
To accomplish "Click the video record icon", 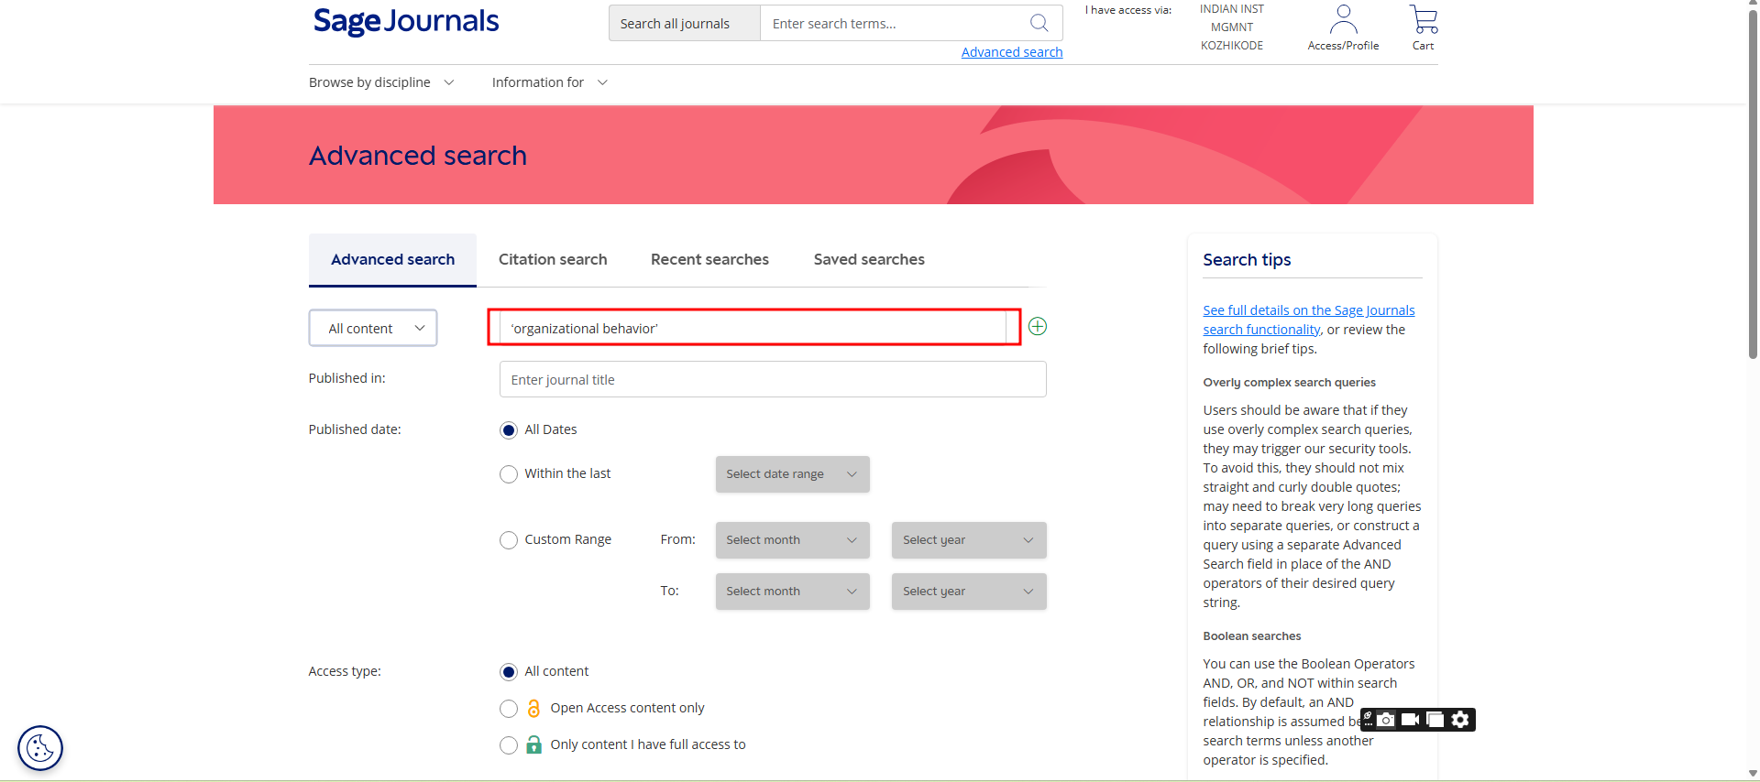I will click(1411, 720).
